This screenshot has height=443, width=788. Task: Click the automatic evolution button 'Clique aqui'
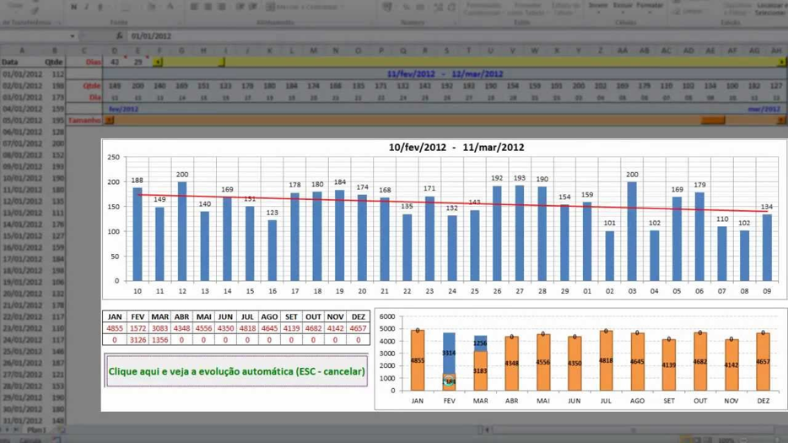click(236, 371)
